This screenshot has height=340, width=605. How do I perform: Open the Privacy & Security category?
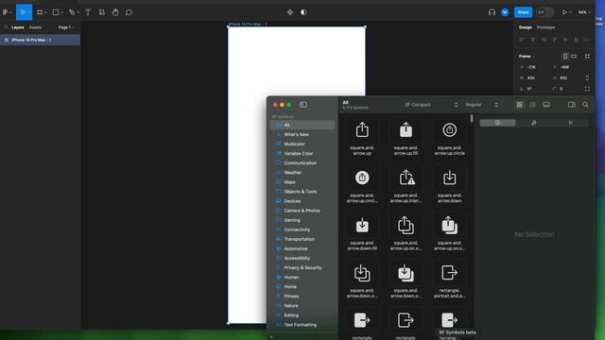coord(302,267)
